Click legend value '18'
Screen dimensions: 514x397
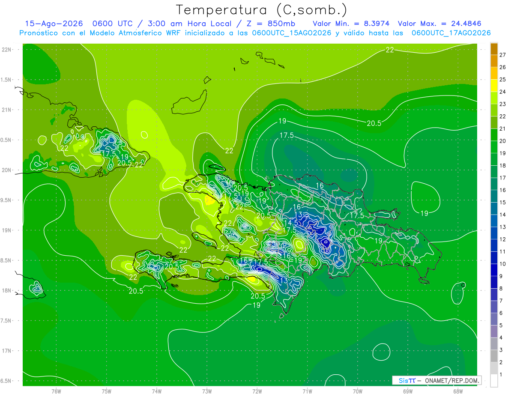503,165
